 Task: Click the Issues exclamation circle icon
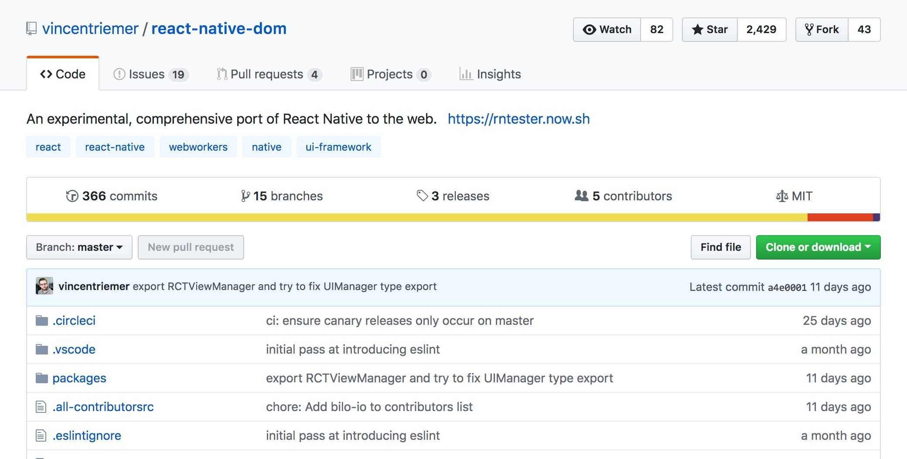(119, 74)
